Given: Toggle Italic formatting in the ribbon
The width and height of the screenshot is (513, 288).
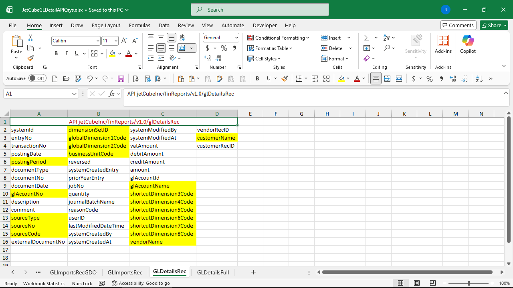Looking at the screenshot, I should [67, 54].
